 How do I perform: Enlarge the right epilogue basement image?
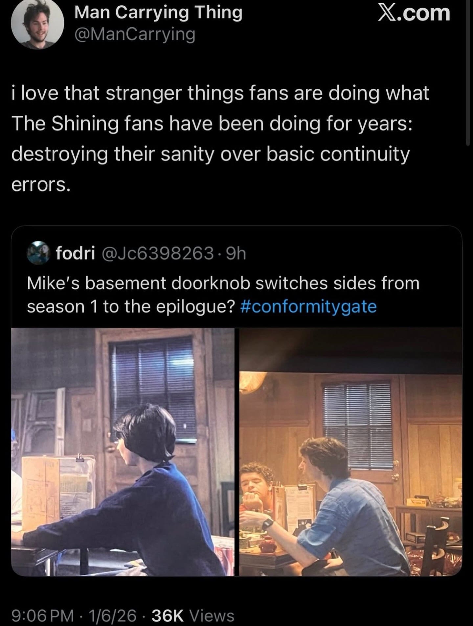(350, 452)
